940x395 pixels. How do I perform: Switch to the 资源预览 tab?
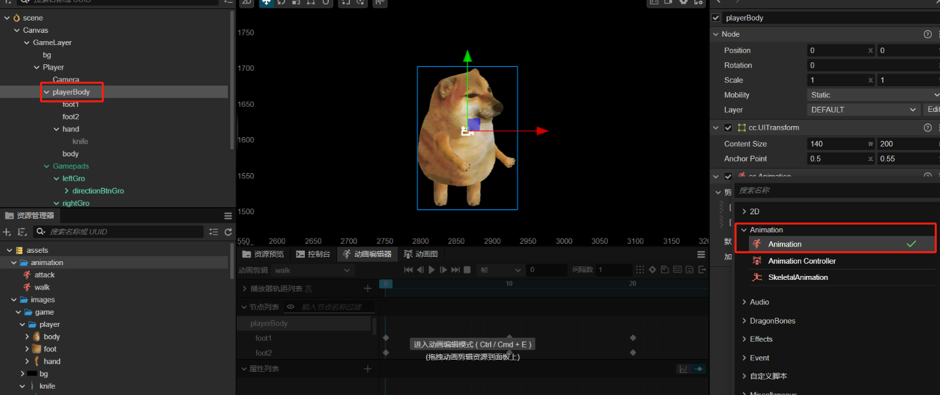click(263, 254)
